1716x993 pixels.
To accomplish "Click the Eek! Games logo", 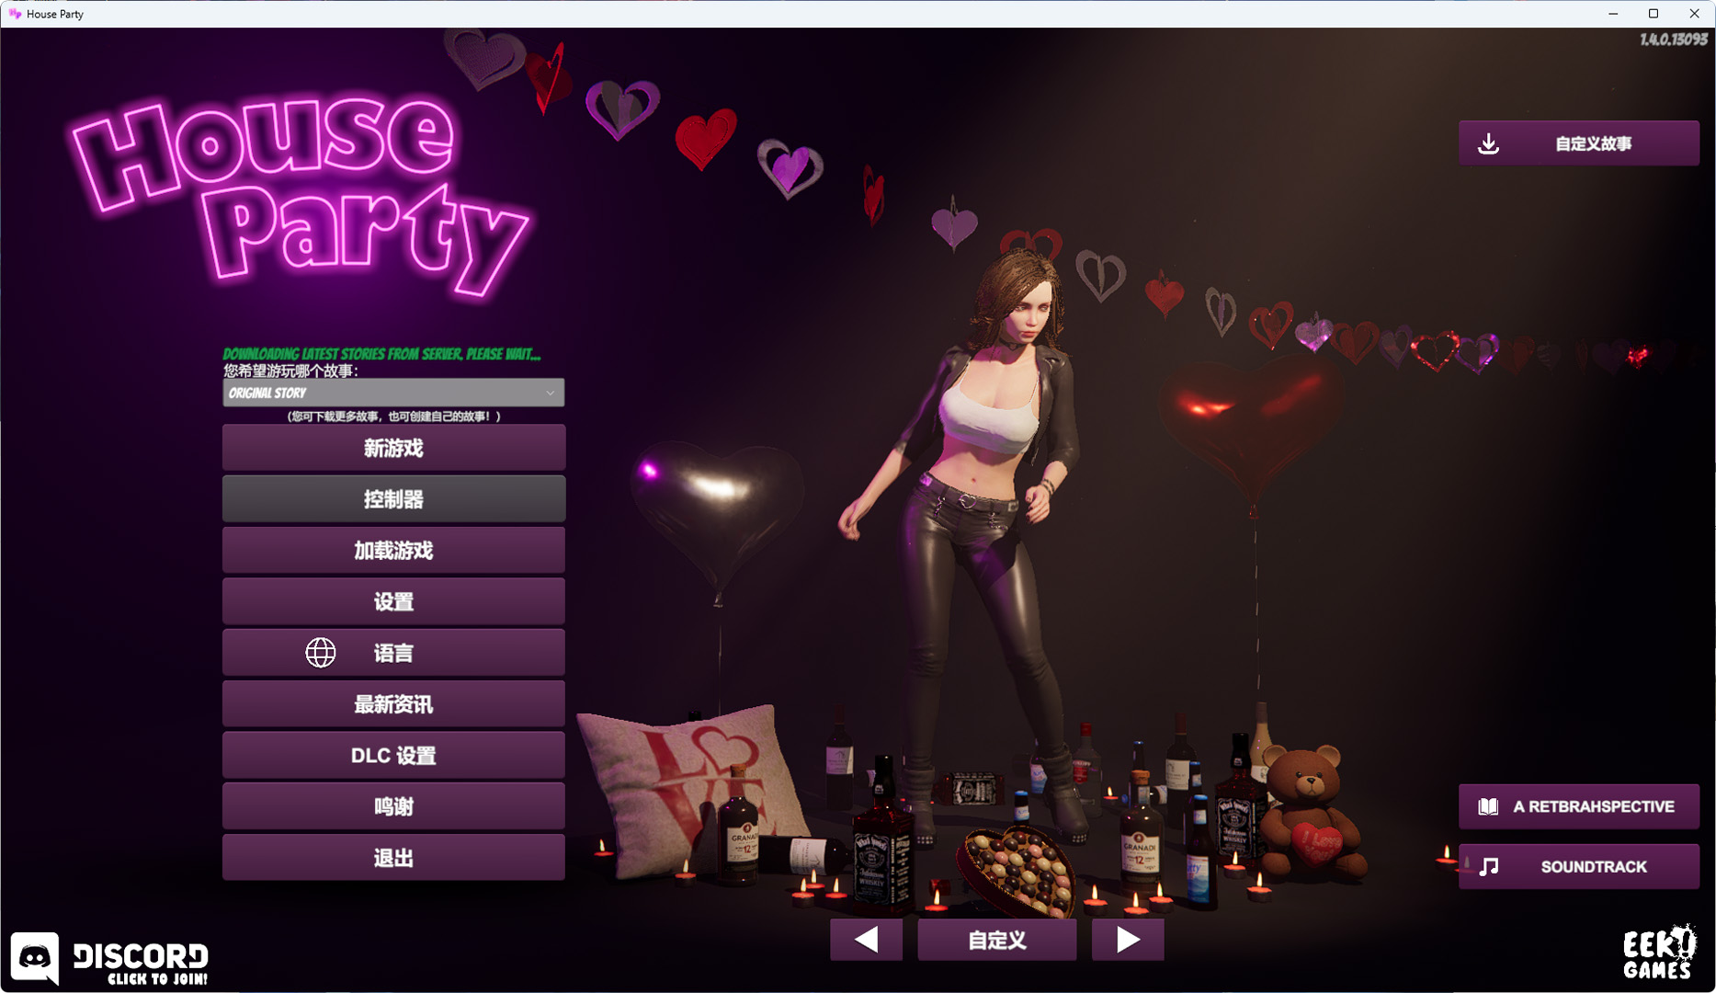I will [1659, 953].
